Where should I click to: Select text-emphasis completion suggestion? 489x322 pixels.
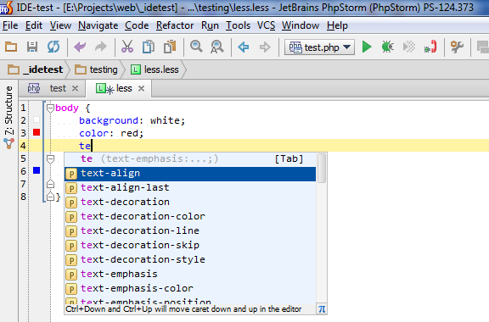(190, 274)
